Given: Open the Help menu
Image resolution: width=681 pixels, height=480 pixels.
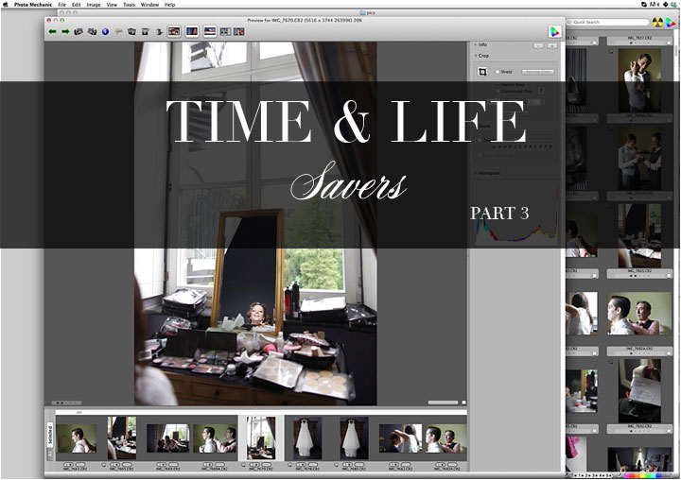Looking at the screenshot, I should (x=170, y=5).
